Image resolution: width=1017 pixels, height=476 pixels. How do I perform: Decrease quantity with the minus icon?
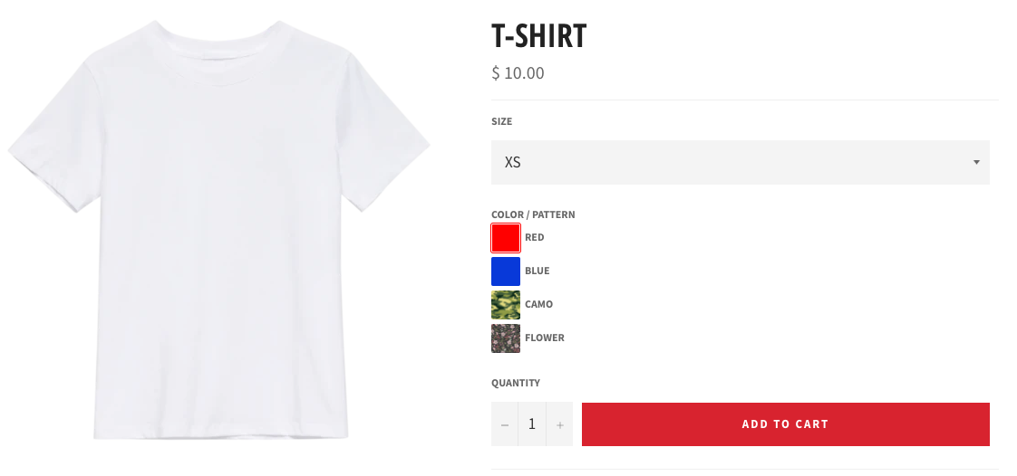pos(505,424)
